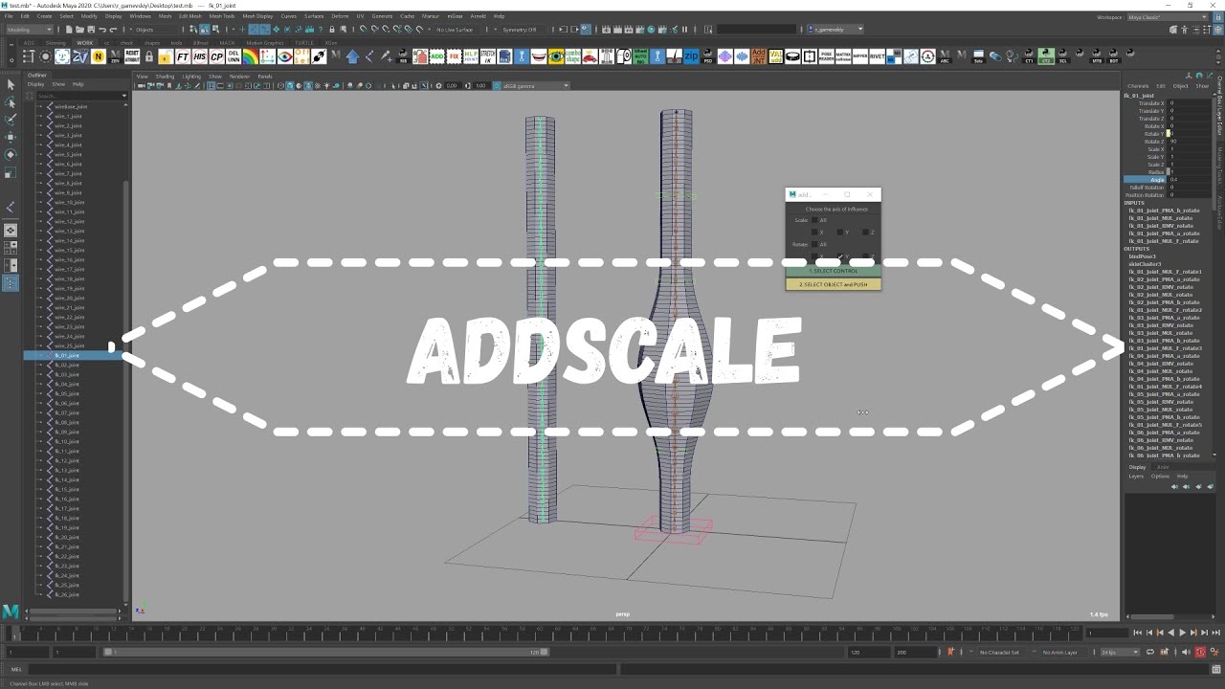Click the RIVET shelf icon
1225x689 pixels.
click(877, 56)
